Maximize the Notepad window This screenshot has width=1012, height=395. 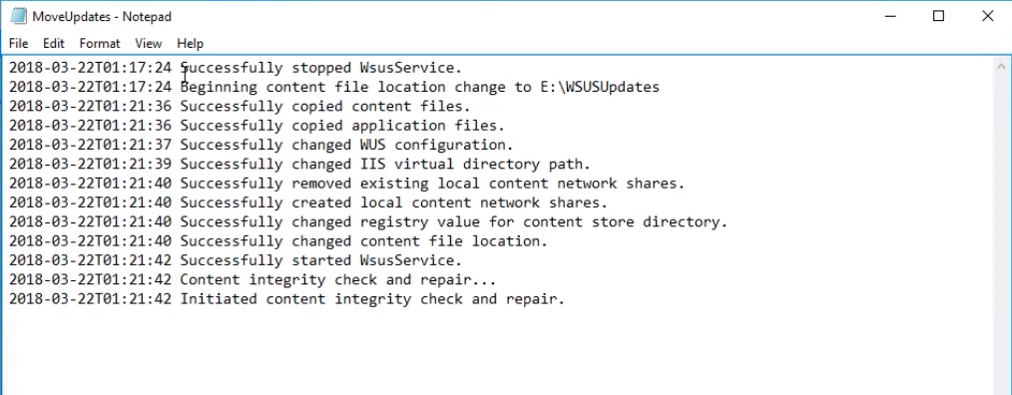938,16
